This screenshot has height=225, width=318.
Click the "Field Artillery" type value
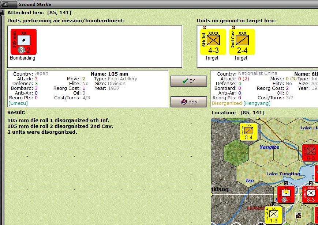tap(123, 79)
